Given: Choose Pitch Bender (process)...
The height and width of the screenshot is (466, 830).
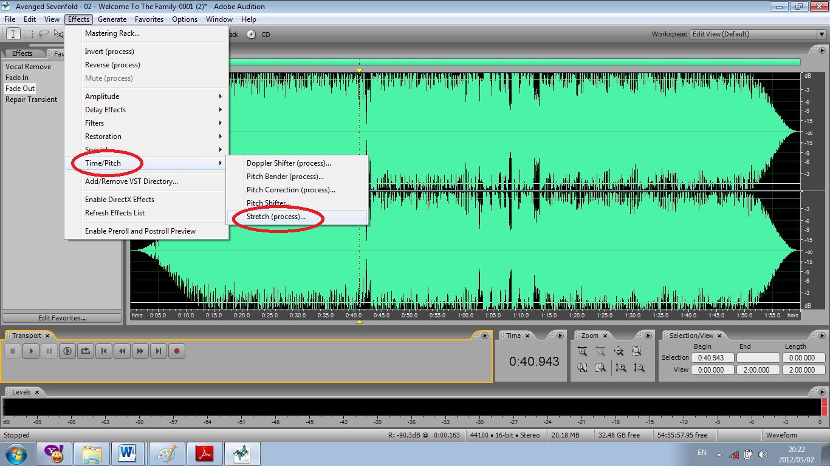Looking at the screenshot, I should click(297, 177).
